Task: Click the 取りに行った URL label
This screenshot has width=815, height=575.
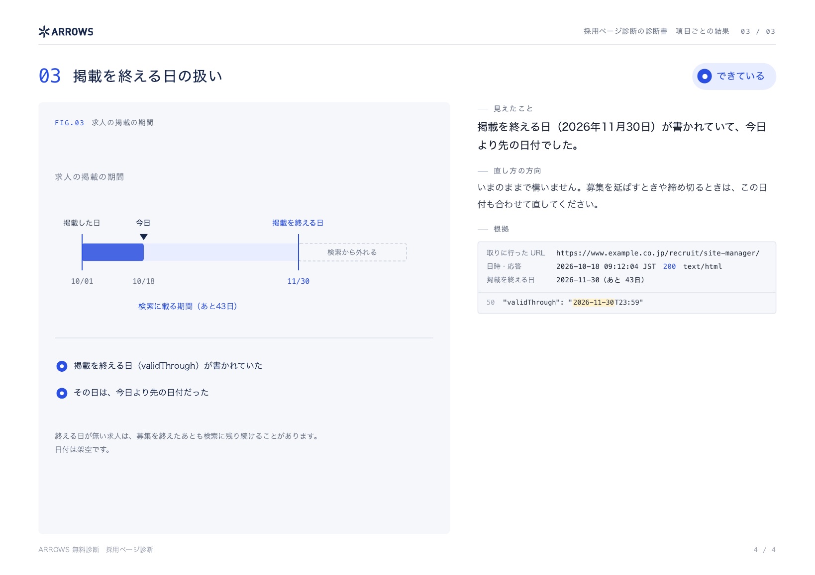Action: pyautogui.click(x=516, y=253)
